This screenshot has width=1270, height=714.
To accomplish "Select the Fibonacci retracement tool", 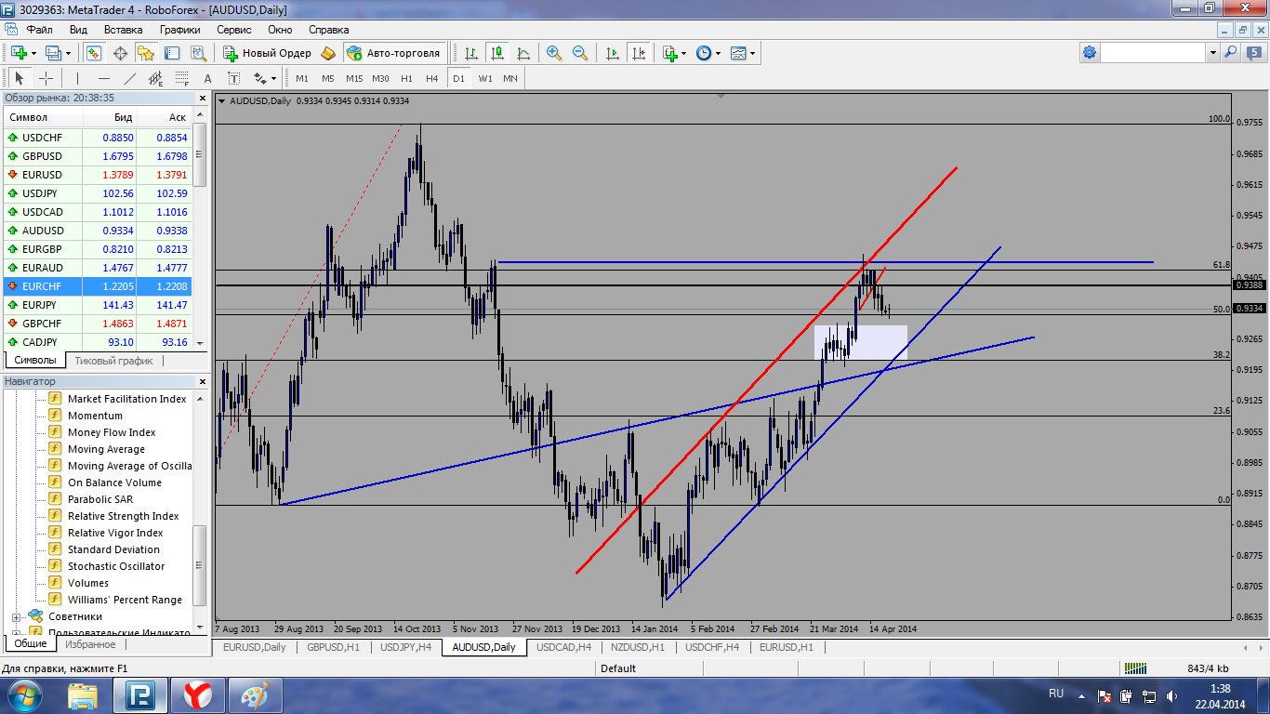I will (181, 78).
